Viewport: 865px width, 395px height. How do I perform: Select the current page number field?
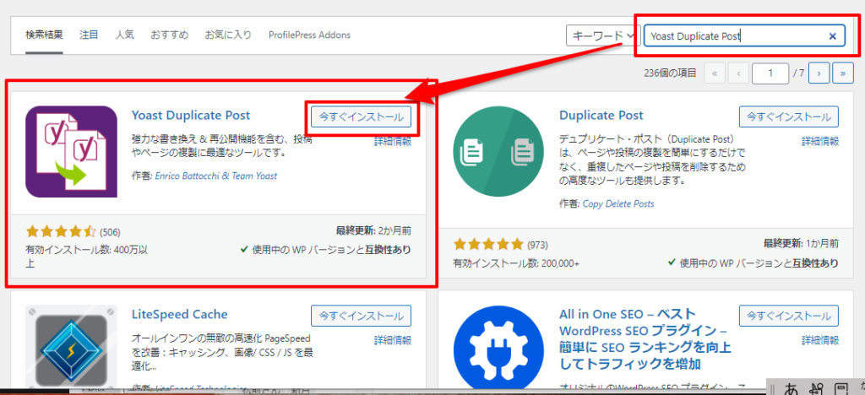[x=770, y=73]
